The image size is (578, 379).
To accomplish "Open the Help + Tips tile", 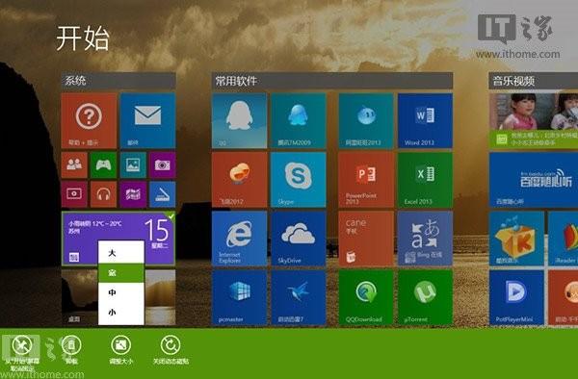I will pos(89,120).
